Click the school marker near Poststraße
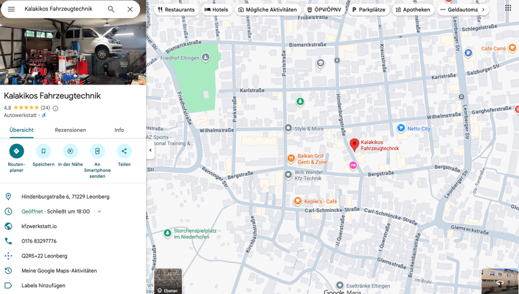This screenshot has height=294, width=519. point(320,63)
